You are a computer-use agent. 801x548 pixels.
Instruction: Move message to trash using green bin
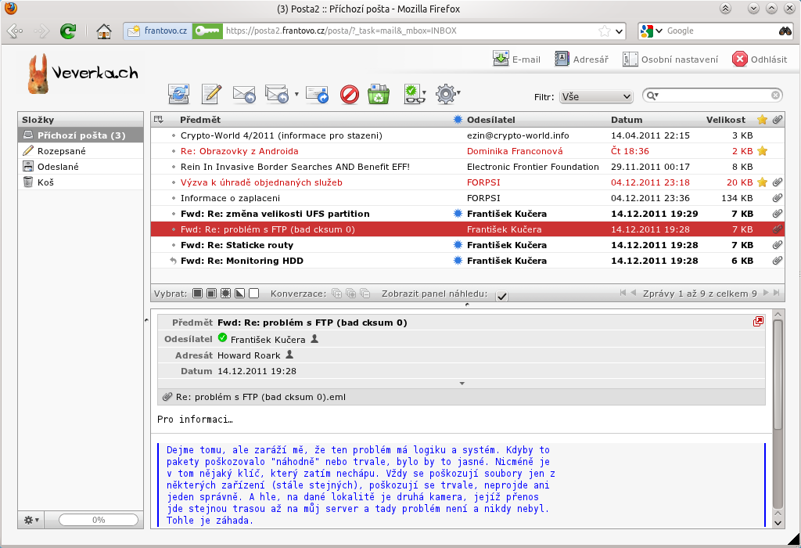coord(379,95)
